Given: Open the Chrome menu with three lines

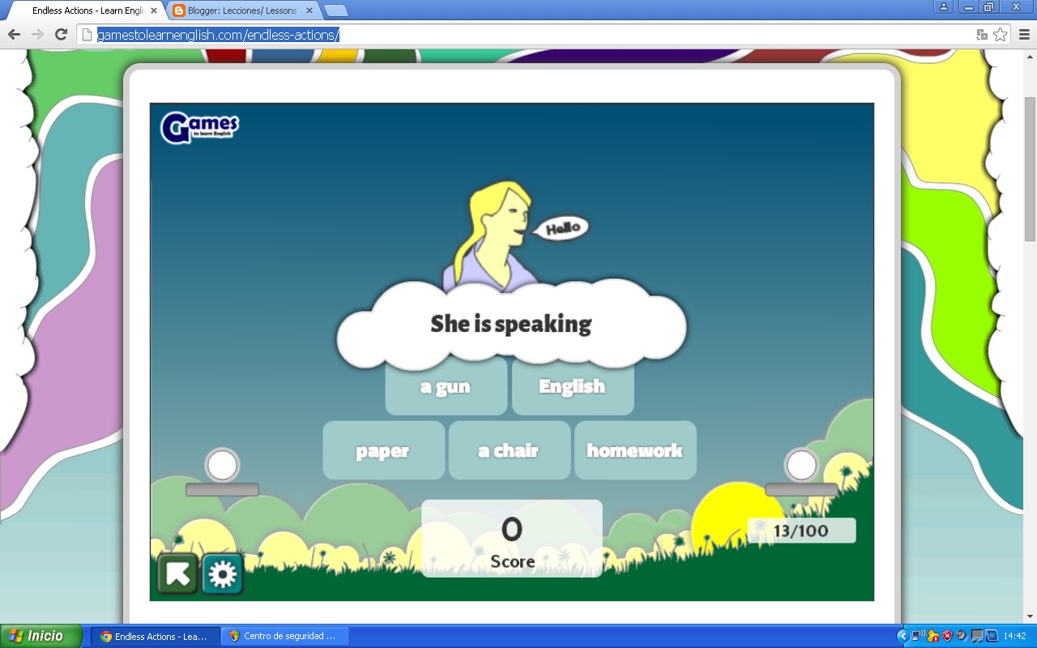Looking at the screenshot, I should (x=1022, y=35).
